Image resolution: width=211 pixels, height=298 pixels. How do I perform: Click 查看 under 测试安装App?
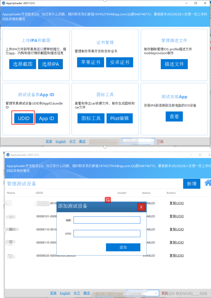174,116
